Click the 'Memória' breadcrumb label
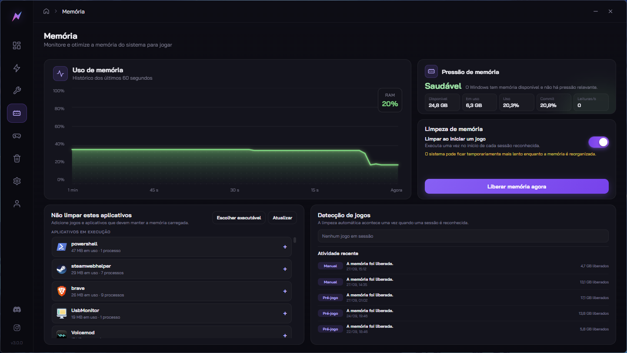The image size is (627, 353). (x=73, y=11)
